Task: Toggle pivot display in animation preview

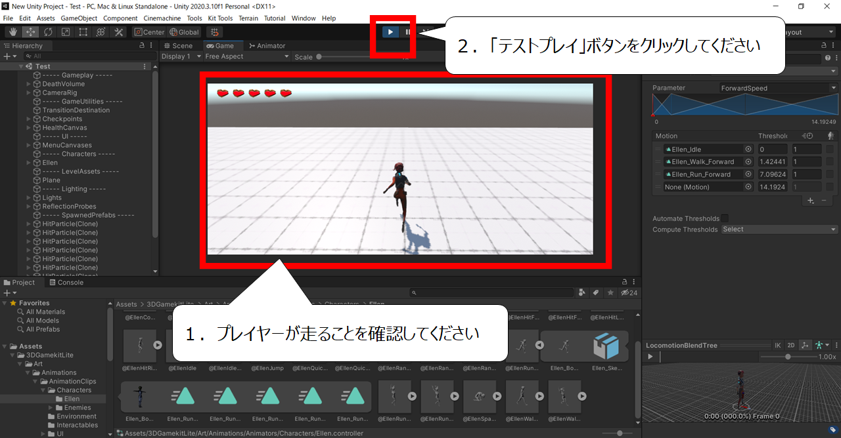Action: pyautogui.click(x=806, y=346)
